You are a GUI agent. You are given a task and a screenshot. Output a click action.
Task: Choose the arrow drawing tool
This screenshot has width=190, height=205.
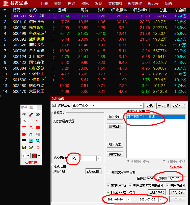click(38, 121)
